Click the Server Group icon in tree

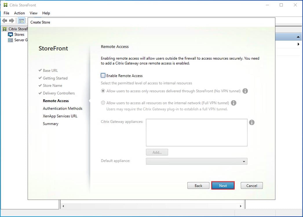coord(10,40)
